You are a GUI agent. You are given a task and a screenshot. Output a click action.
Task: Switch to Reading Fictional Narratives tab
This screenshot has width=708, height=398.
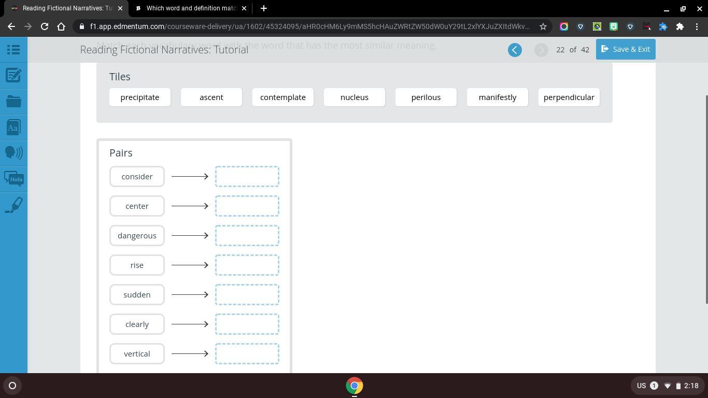[x=67, y=8]
